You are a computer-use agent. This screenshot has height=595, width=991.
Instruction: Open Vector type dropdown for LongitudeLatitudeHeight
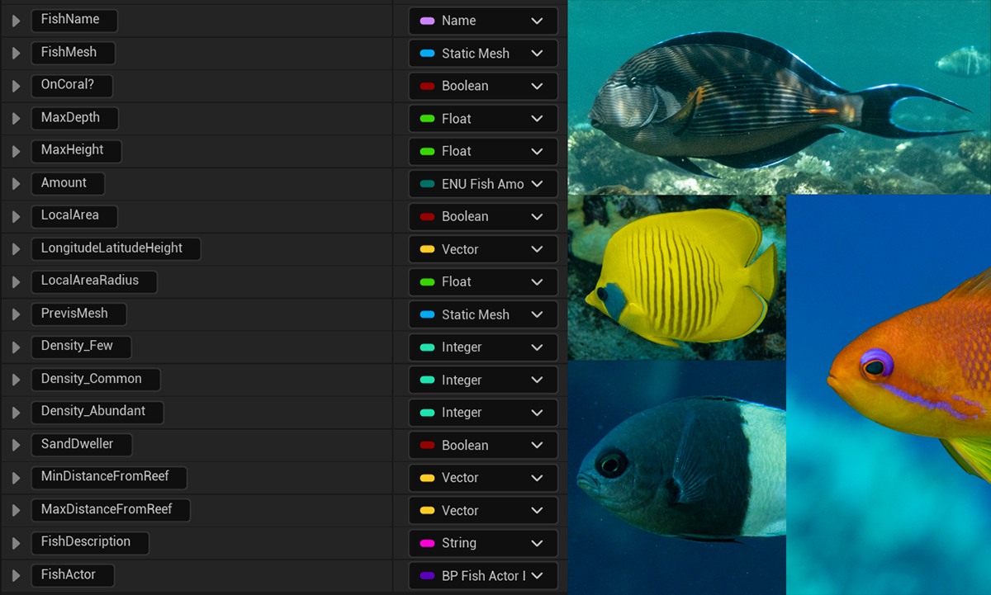(x=483, y=249)
